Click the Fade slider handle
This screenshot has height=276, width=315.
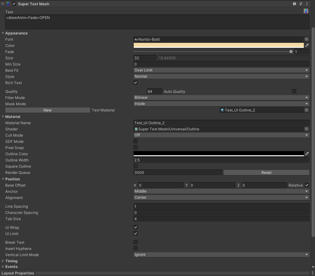(x=291, y=52)
